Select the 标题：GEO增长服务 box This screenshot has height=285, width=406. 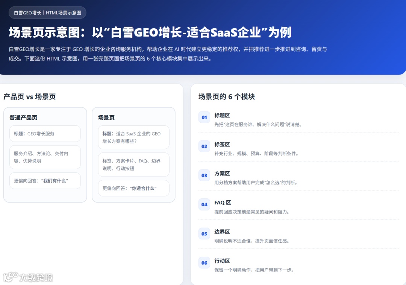coord(45,134)
